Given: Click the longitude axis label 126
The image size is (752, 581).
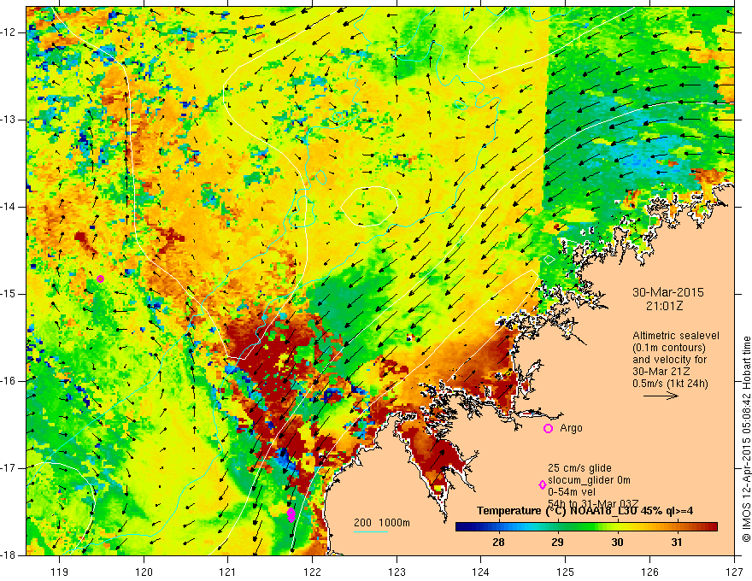Looking at the screenshot, I should click(649, 572).
